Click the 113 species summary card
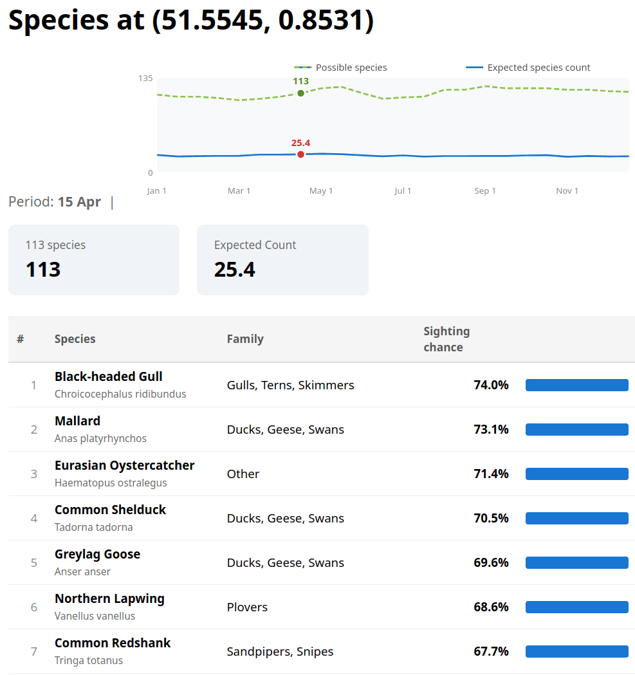Viewport: 635px width, 675px height. (93, 260)
